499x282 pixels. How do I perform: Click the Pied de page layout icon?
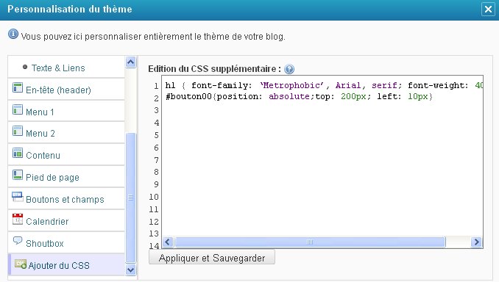18,175
